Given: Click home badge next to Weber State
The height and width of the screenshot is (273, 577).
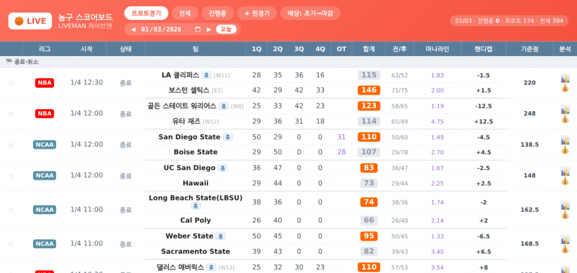Looking at the screenshot, I should 220,236.
